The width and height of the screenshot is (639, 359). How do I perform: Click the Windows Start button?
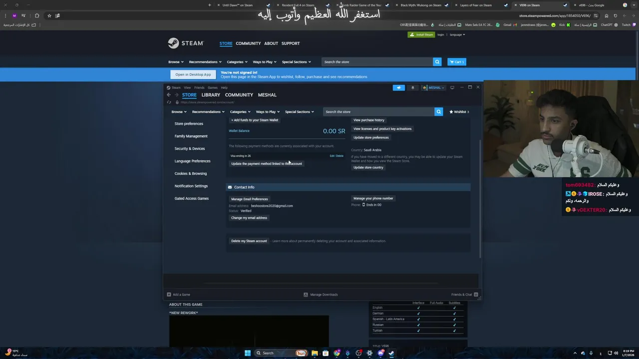click(x=248, y=353)
